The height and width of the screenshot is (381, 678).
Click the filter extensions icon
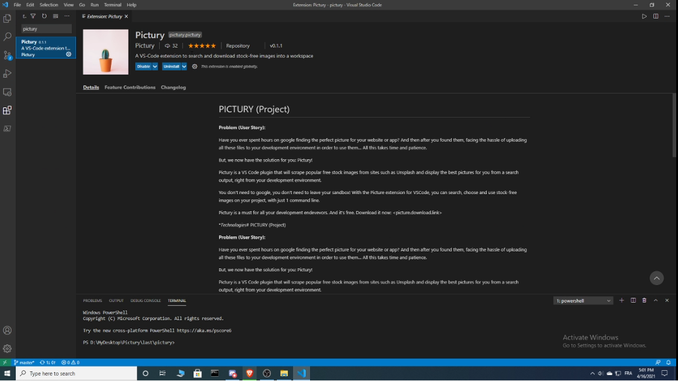pyautogui.click(x=33, y=16)
